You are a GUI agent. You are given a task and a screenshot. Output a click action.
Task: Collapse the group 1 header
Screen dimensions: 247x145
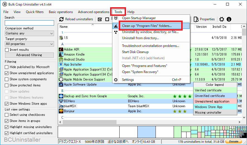(x=62, y=33)
